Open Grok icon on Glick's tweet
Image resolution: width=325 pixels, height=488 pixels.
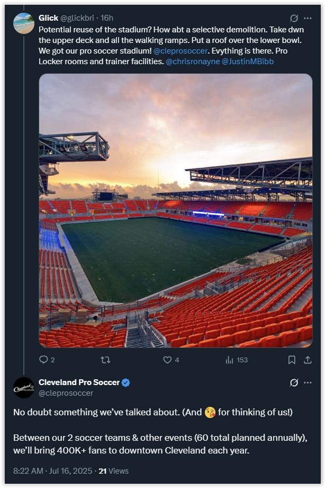(294, 18)
